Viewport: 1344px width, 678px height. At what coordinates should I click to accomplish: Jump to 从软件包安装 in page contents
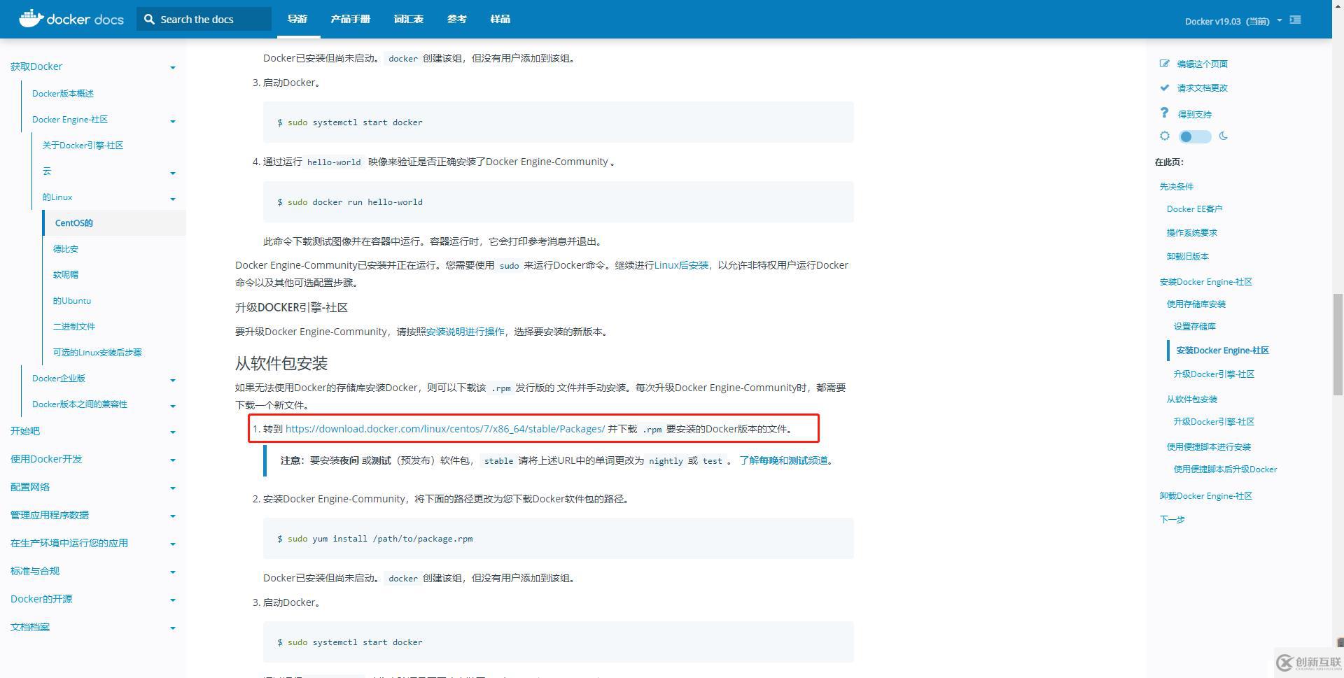[x=1192, y=399]
